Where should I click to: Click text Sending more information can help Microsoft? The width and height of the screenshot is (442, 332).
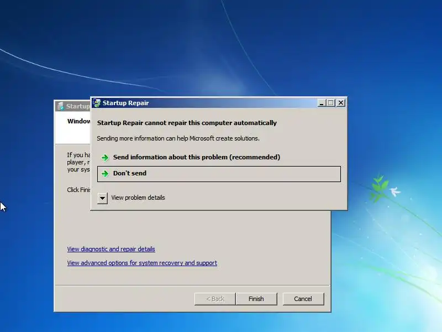(178, 138)
